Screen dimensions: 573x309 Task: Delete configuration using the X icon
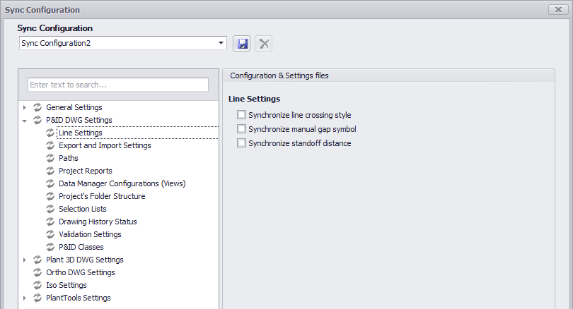263,44
